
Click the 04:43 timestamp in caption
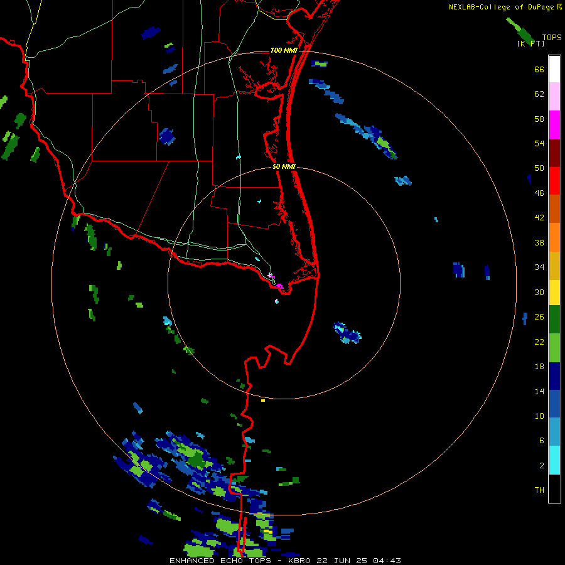point(387,561)
